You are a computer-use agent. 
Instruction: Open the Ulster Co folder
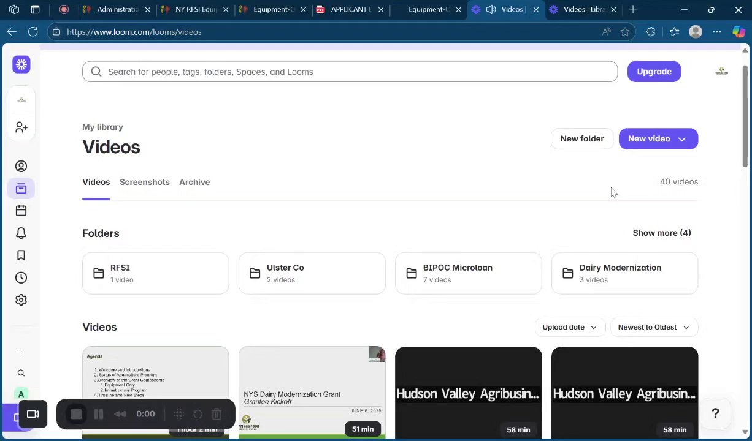pos(312,274)
